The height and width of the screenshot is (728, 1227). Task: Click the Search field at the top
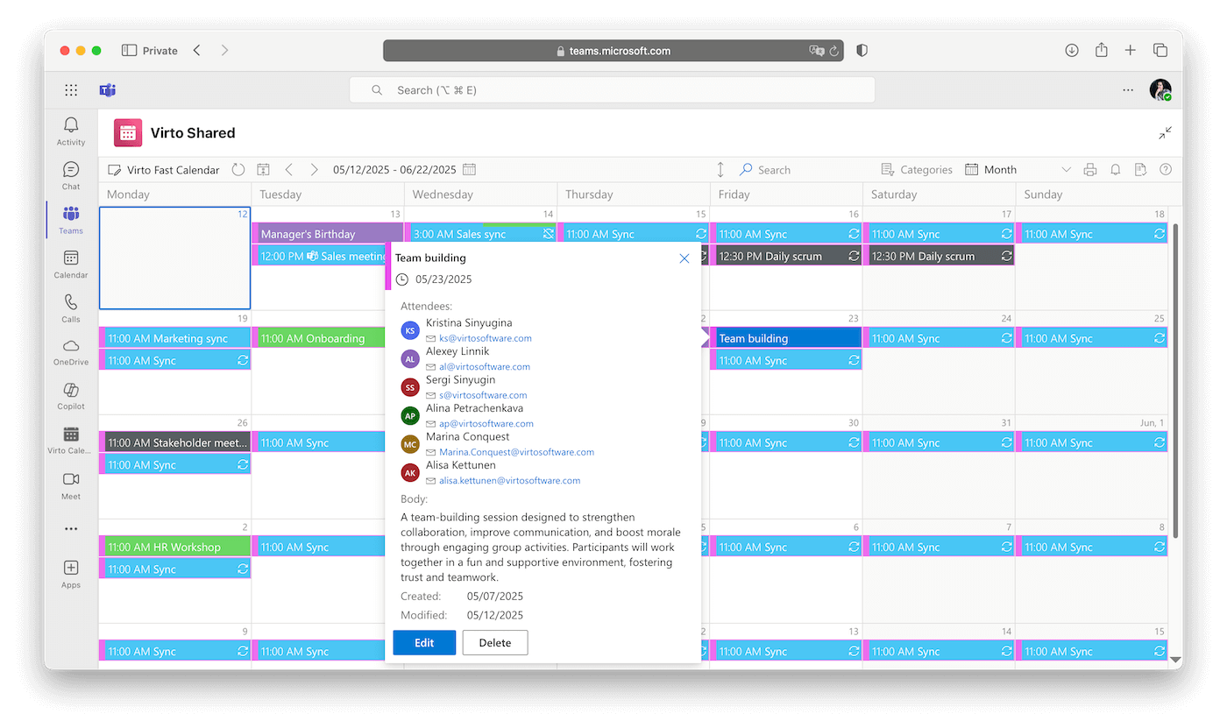613,89
